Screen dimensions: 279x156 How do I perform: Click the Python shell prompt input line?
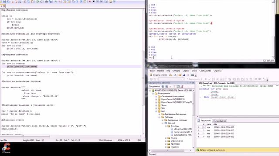(210, 58)
